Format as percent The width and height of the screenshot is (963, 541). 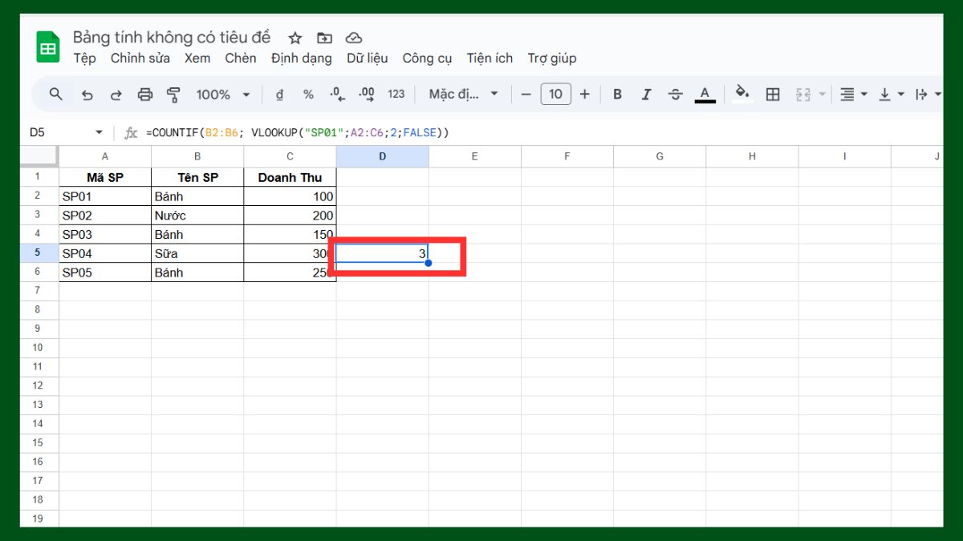308,95
